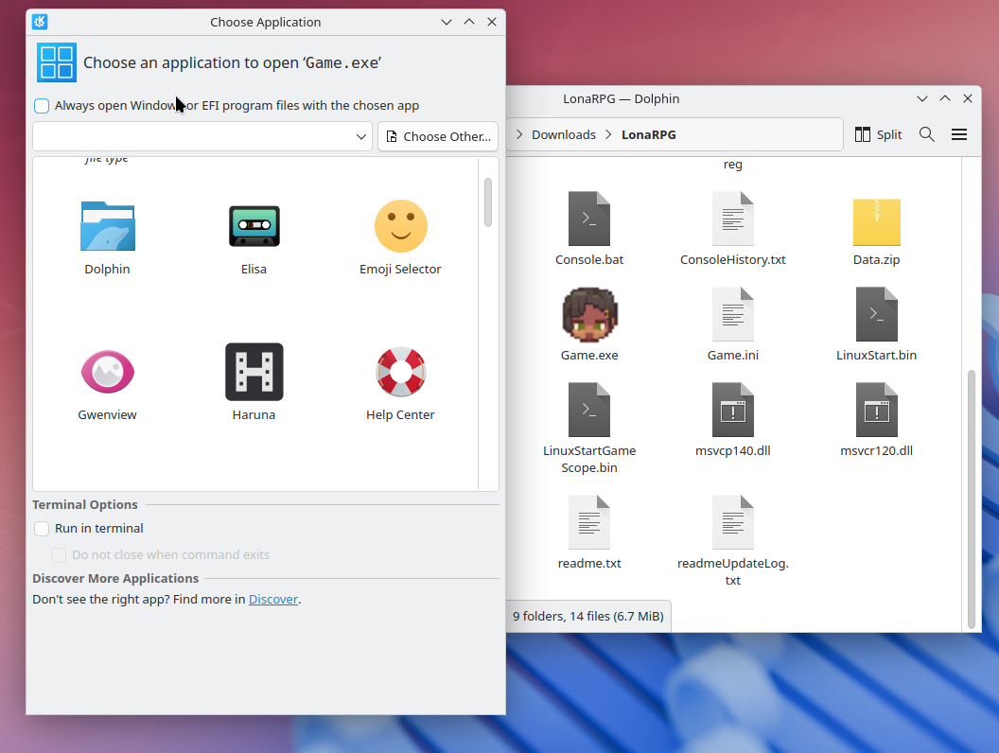This screenshot has height=753, width=999.
Task: Toggle Split view in Dolphin
Action: click(x=879, y=134)
